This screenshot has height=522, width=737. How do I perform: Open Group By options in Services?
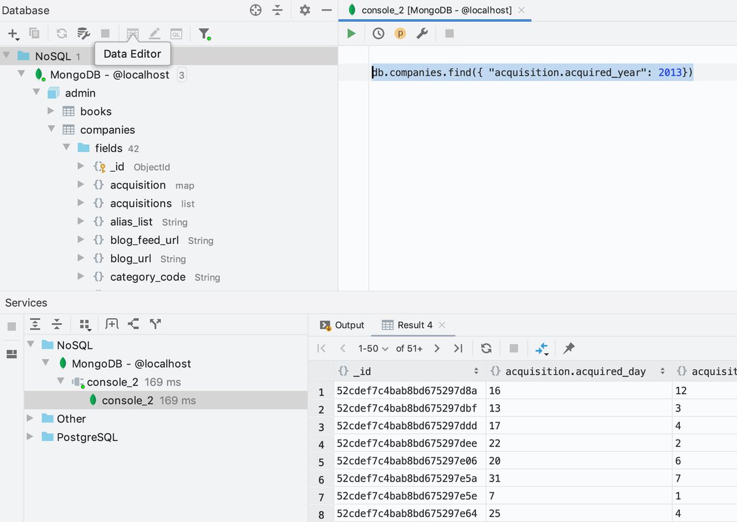click(85, 324)
